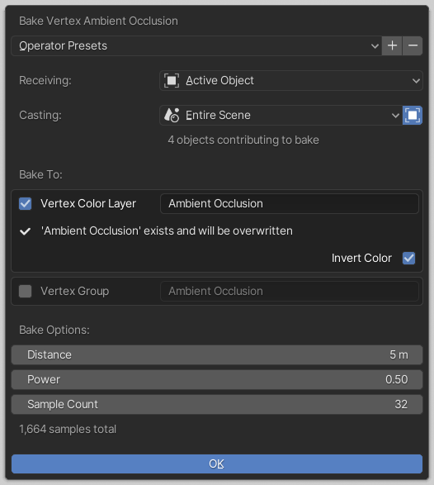Edit the Vertex Color Layer name field
Image resolution: width=434 pixels, height=485 pixels.
coord(290,204)
